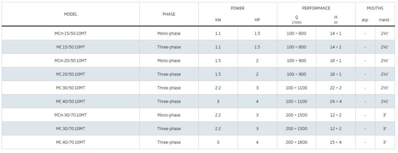Select the PERFORMANCE header label

(x=316, y=9)
